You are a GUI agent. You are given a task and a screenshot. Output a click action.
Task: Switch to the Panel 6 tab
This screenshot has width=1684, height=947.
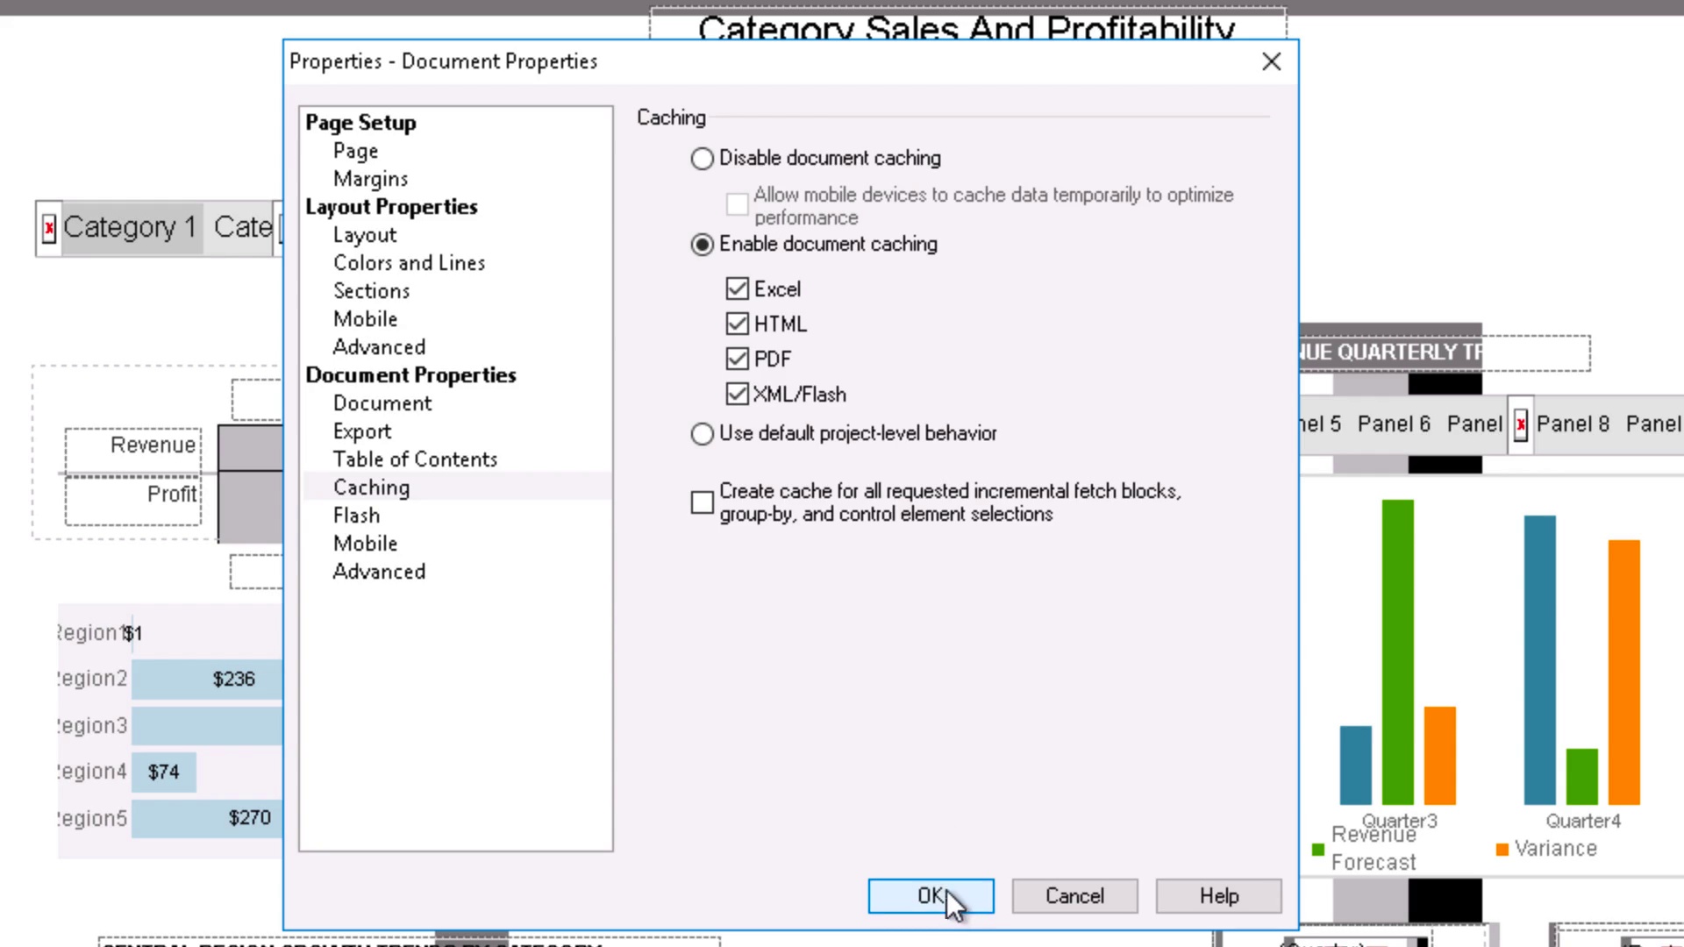(x=1394, y=424)
